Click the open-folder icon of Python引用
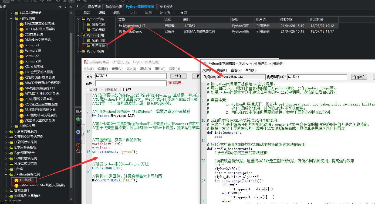The width and height of the screenshot is (375, 204). (84, 35)
